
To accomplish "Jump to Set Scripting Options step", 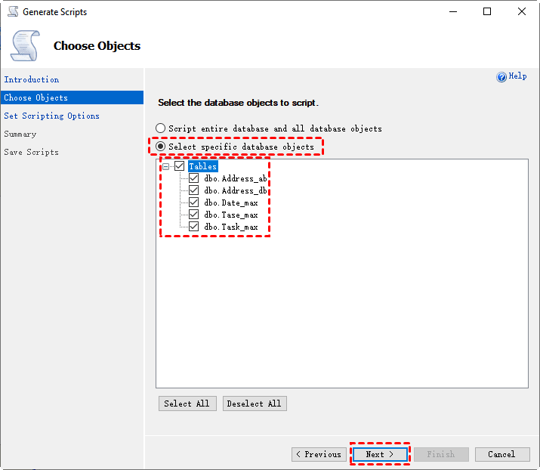I will [51, 116].
